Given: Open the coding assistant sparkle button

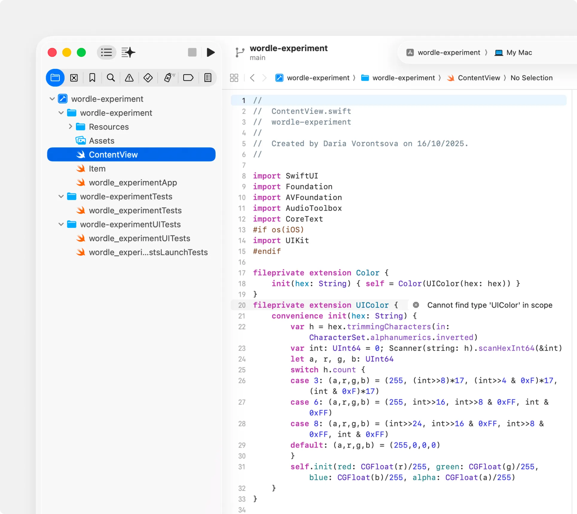Looking at the screenshot, I should click(128, 53).
